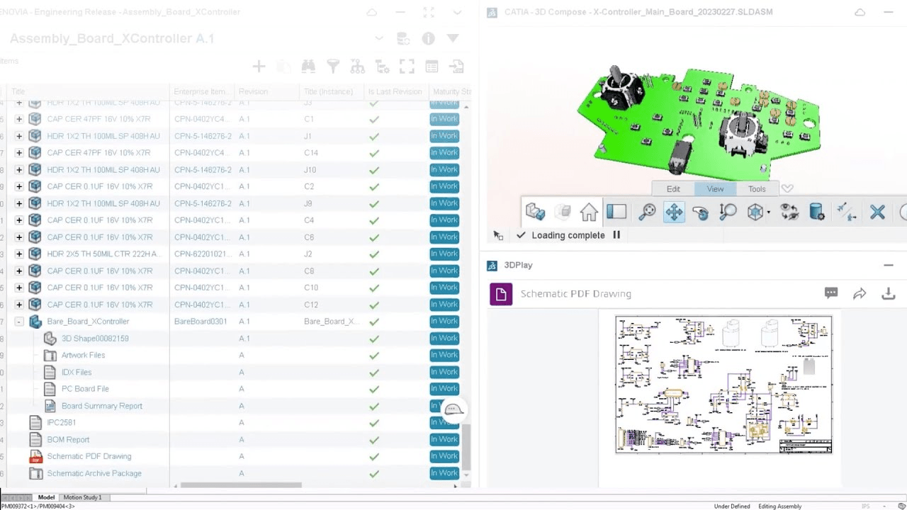The image size is (907, 510).
Task: Select the Board Summary Report entry
Action: point(103,405)
